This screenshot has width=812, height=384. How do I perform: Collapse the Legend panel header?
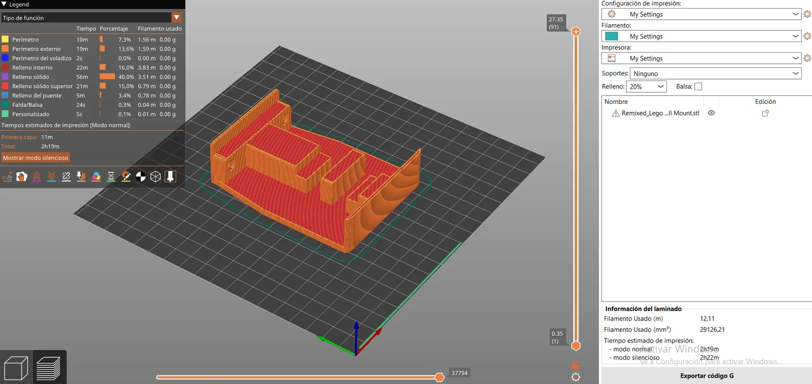coord(4,4)
